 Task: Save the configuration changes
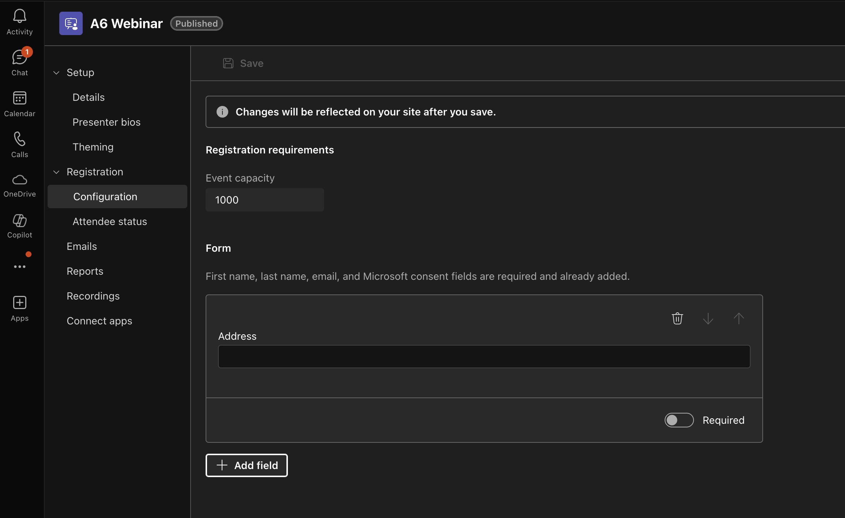point(243,63)
